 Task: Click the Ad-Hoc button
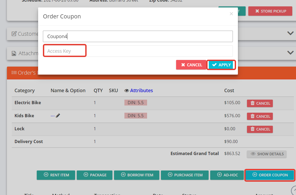227,175
